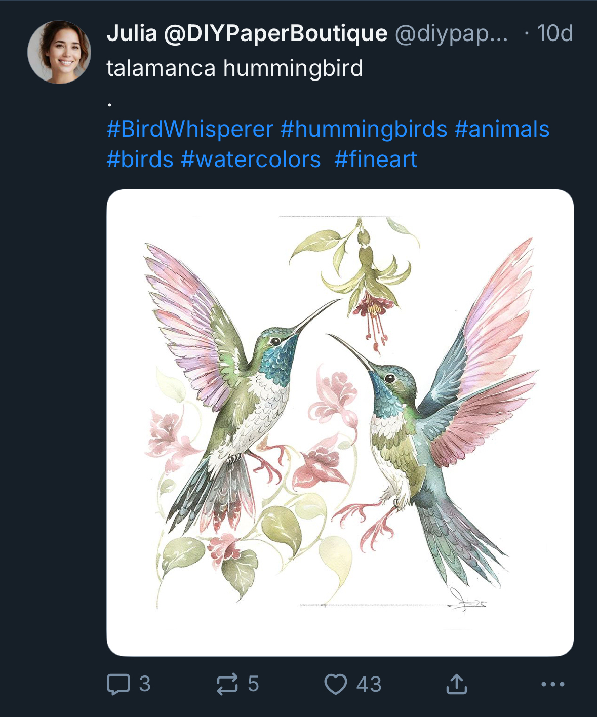
Task: Open Julia's profile picture avatar
Action: [59, 52]
